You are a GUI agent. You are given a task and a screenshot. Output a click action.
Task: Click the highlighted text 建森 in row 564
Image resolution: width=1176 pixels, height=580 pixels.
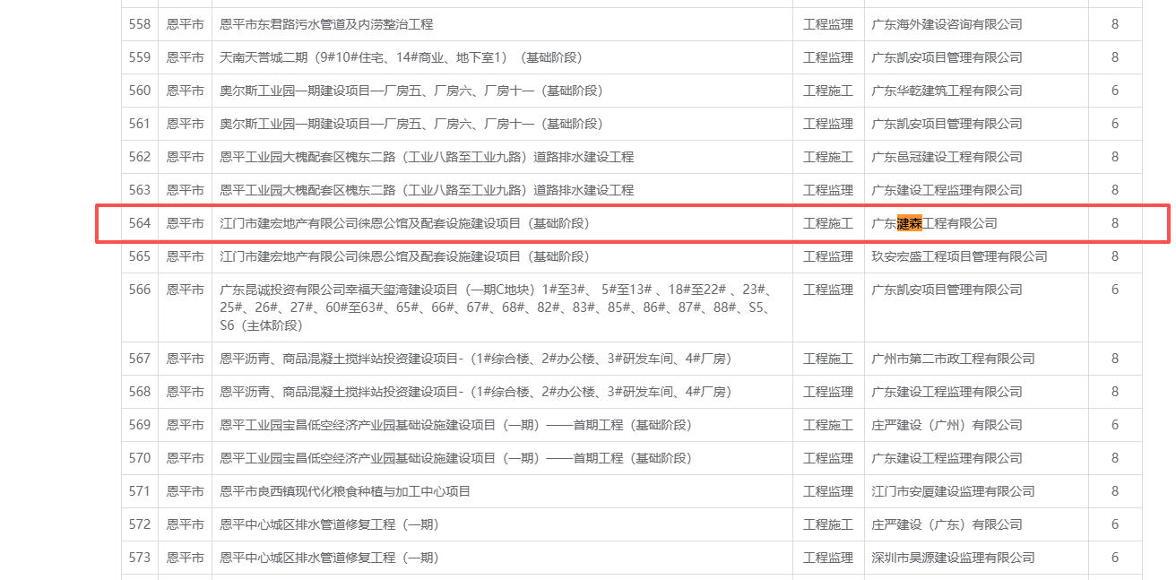pyautogui.click(x=909, y=223)
